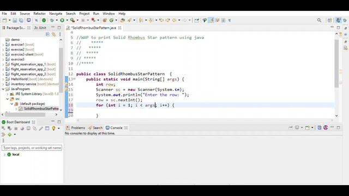
Task: Expand the JRE System Library node
Action: tap(7, 94)
